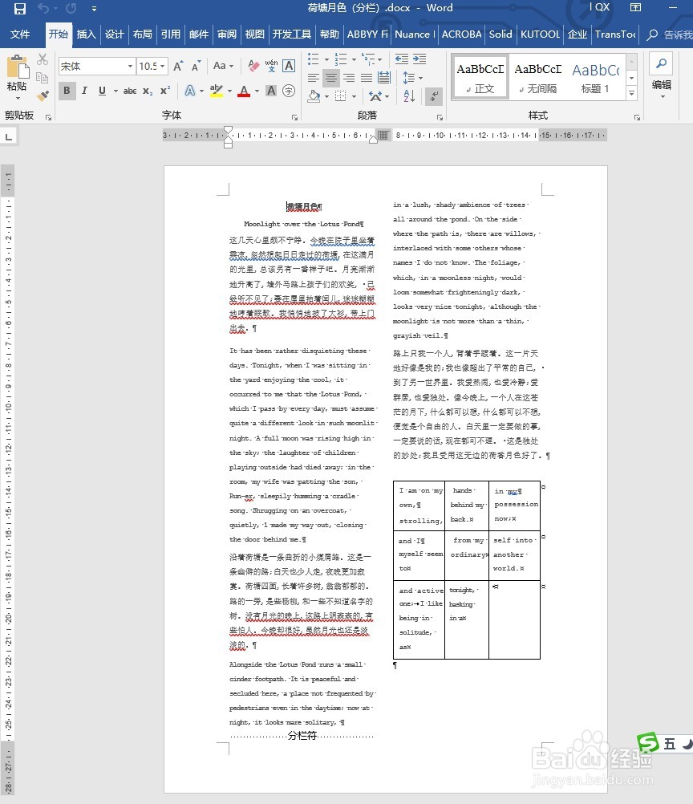Open the Font dialog launcher in 字体 group
Viewport: 693px width, 804px height.
294,117
